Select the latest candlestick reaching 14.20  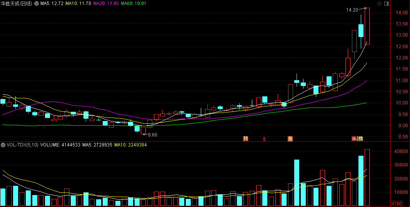[367, 26]
